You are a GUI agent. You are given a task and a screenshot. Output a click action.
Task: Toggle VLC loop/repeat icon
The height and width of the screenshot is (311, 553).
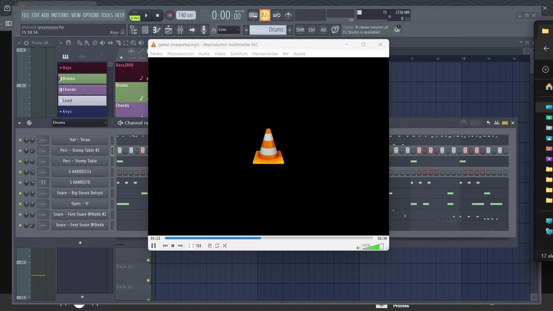[217, 246]
